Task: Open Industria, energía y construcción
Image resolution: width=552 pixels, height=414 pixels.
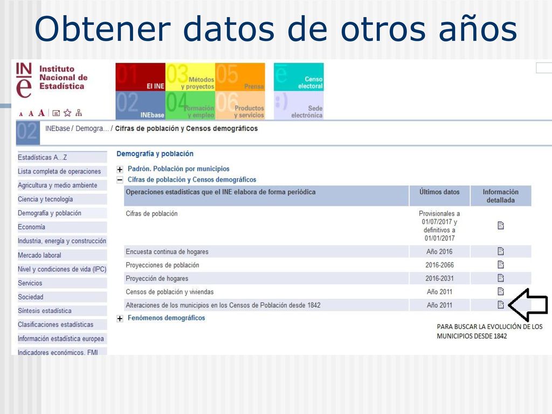Action: 62,241
